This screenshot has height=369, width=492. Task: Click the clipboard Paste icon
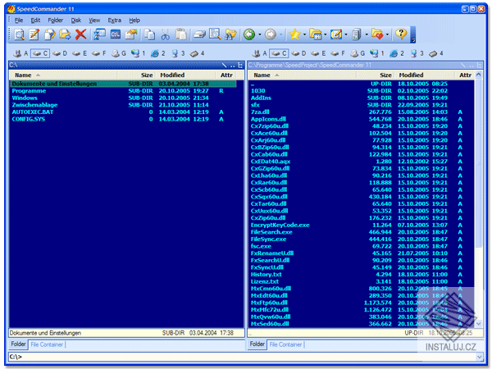[181, 34]
